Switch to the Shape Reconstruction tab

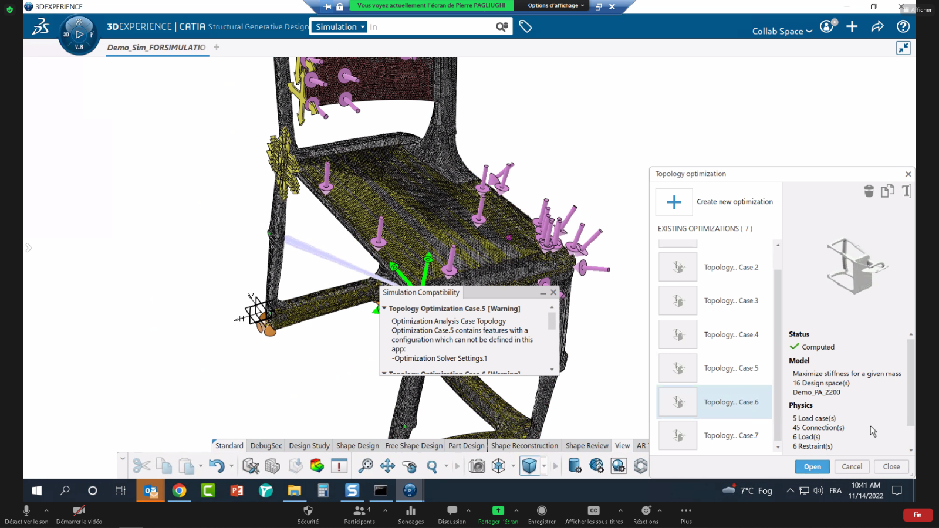[525, 446]
